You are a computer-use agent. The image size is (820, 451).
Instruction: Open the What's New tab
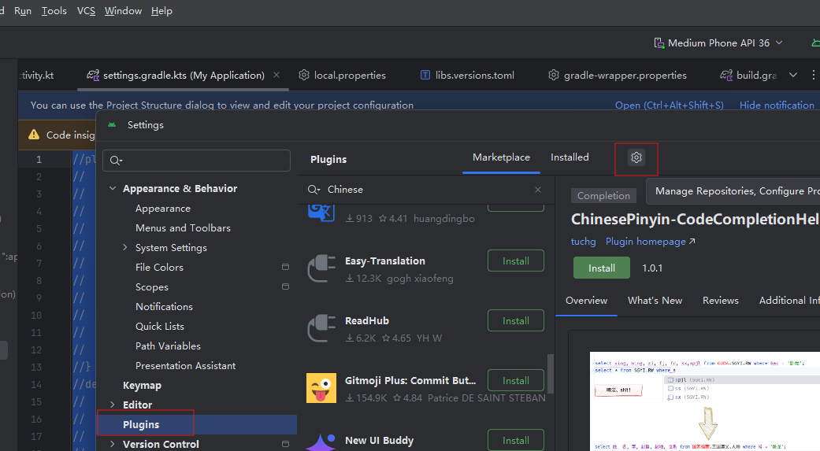coord(655,301)
